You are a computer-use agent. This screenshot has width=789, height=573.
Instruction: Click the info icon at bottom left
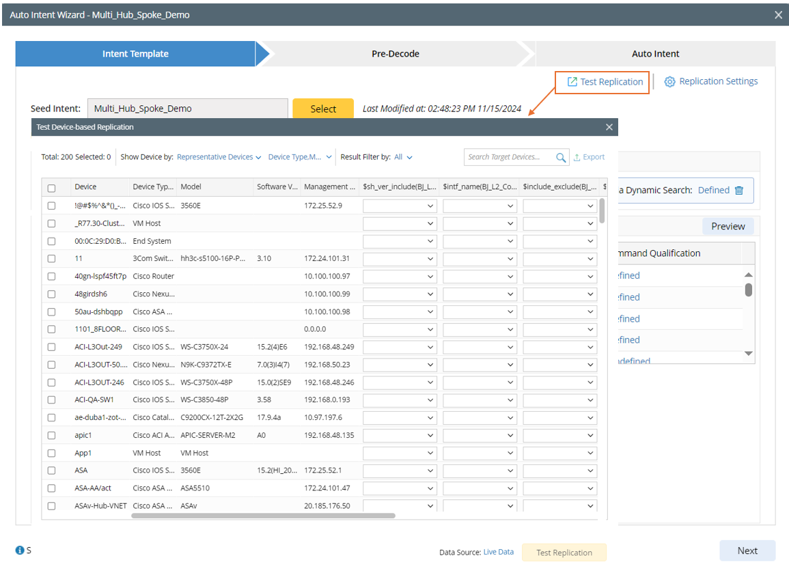pos(20,550)
